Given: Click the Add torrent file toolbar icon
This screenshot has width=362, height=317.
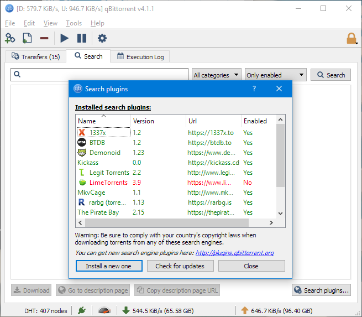Looking at the screenshot, I should [x=27, y=38].
